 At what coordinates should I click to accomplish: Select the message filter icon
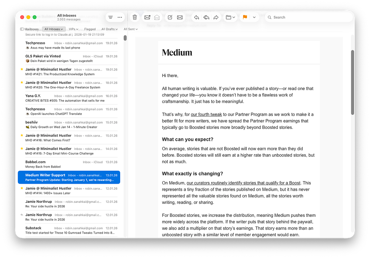pos(110,17)
